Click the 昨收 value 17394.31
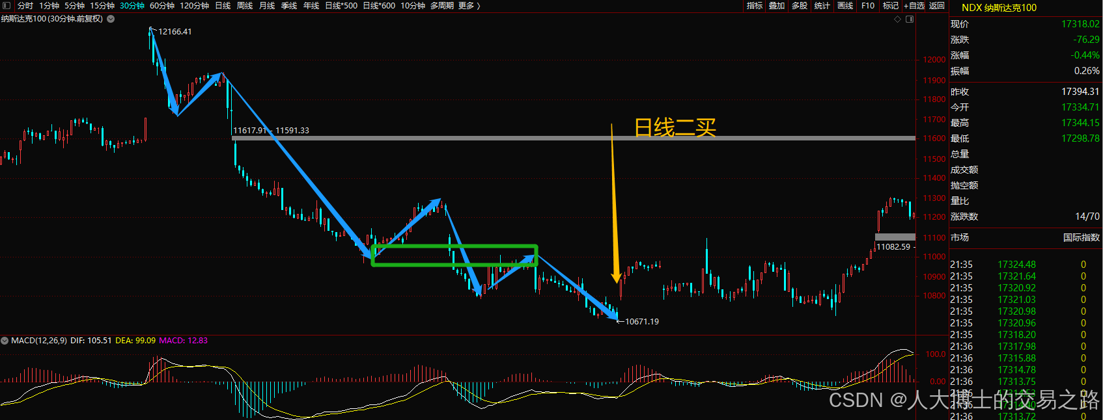1103x420 pixels. coord(1080,92)
